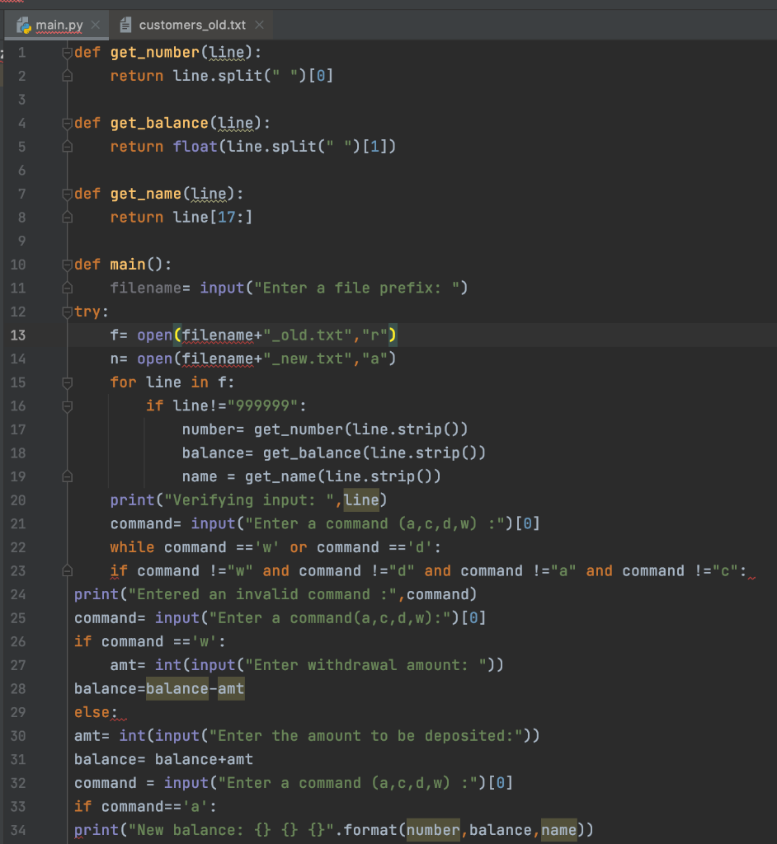777x844 pixels.
Task: Click the fold end marker on line 23
Action: tap(68, 571)
